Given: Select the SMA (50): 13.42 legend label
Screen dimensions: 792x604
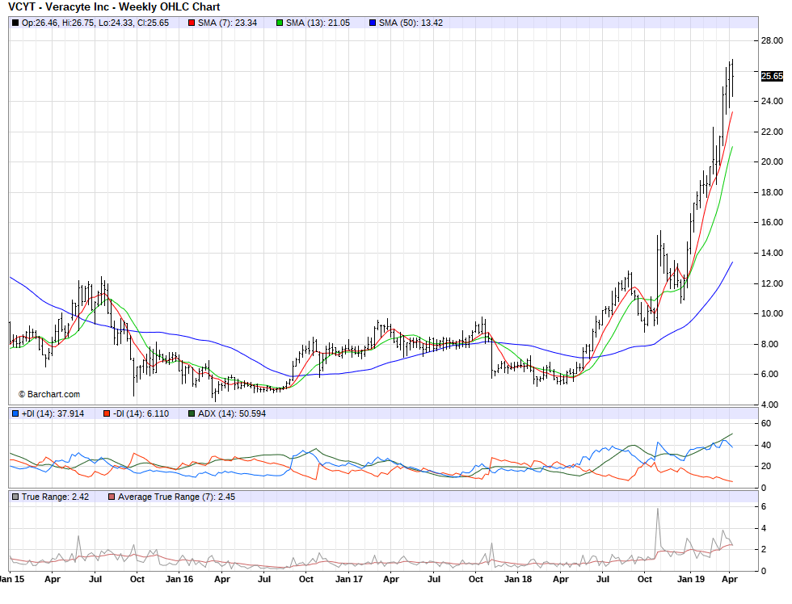Looking at the screenshot, I should [411, 23].
